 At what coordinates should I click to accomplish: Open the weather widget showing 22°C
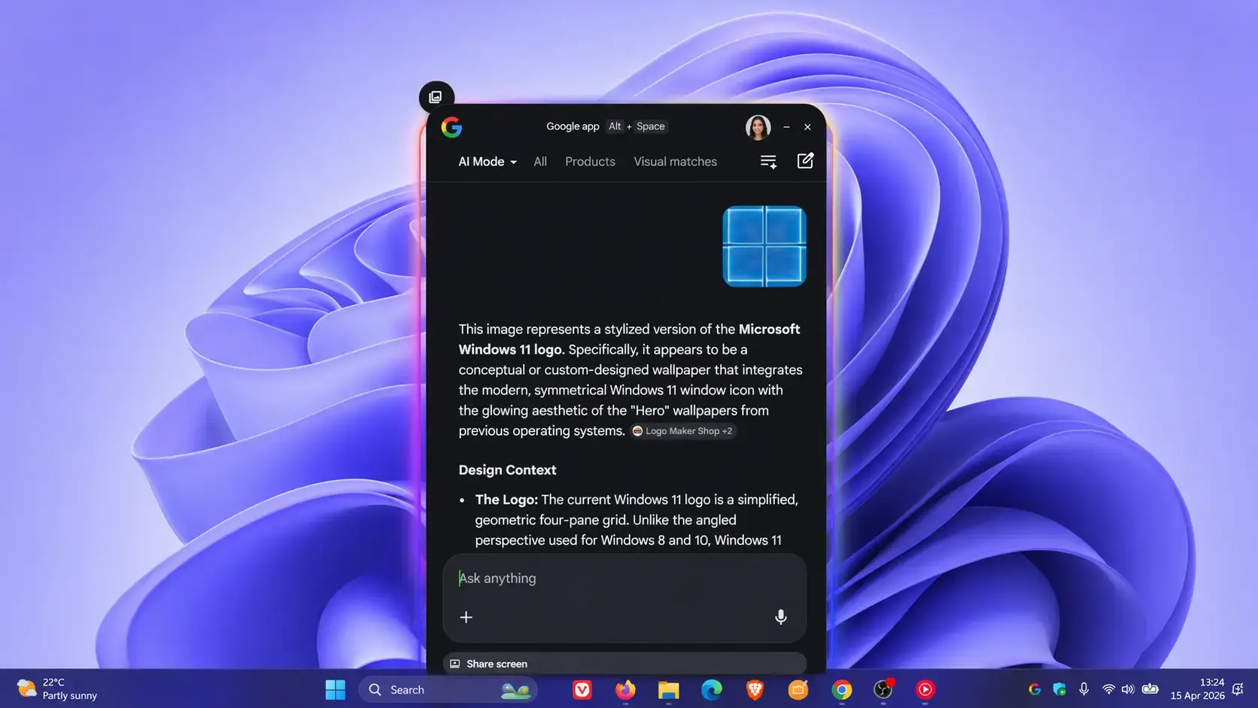tap(57, 689)
